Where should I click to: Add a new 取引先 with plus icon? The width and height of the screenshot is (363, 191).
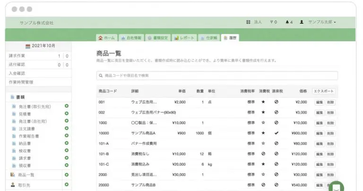[67, 184]
